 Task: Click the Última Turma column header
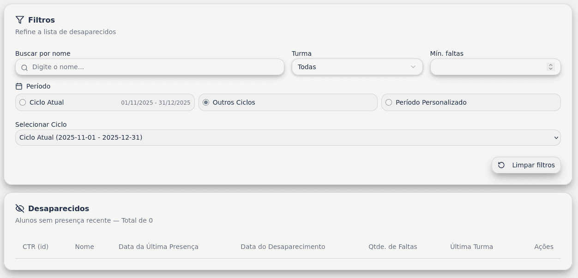pos(471,247)
